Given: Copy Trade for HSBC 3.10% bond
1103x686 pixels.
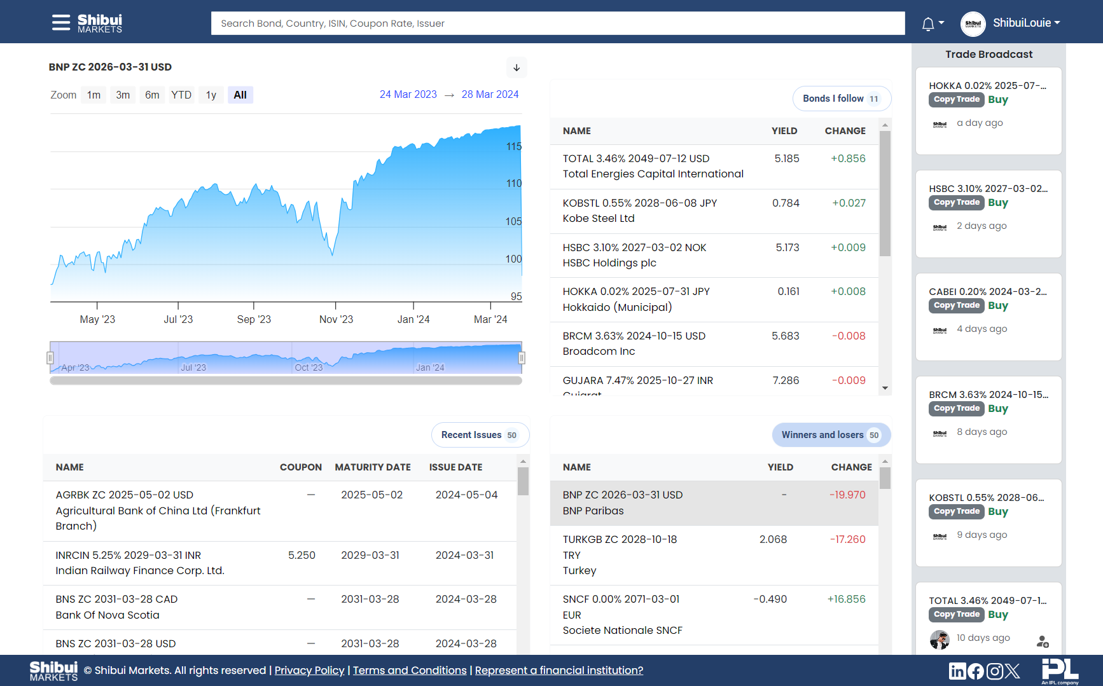Looking at the screenshot, I should [957, 202].
